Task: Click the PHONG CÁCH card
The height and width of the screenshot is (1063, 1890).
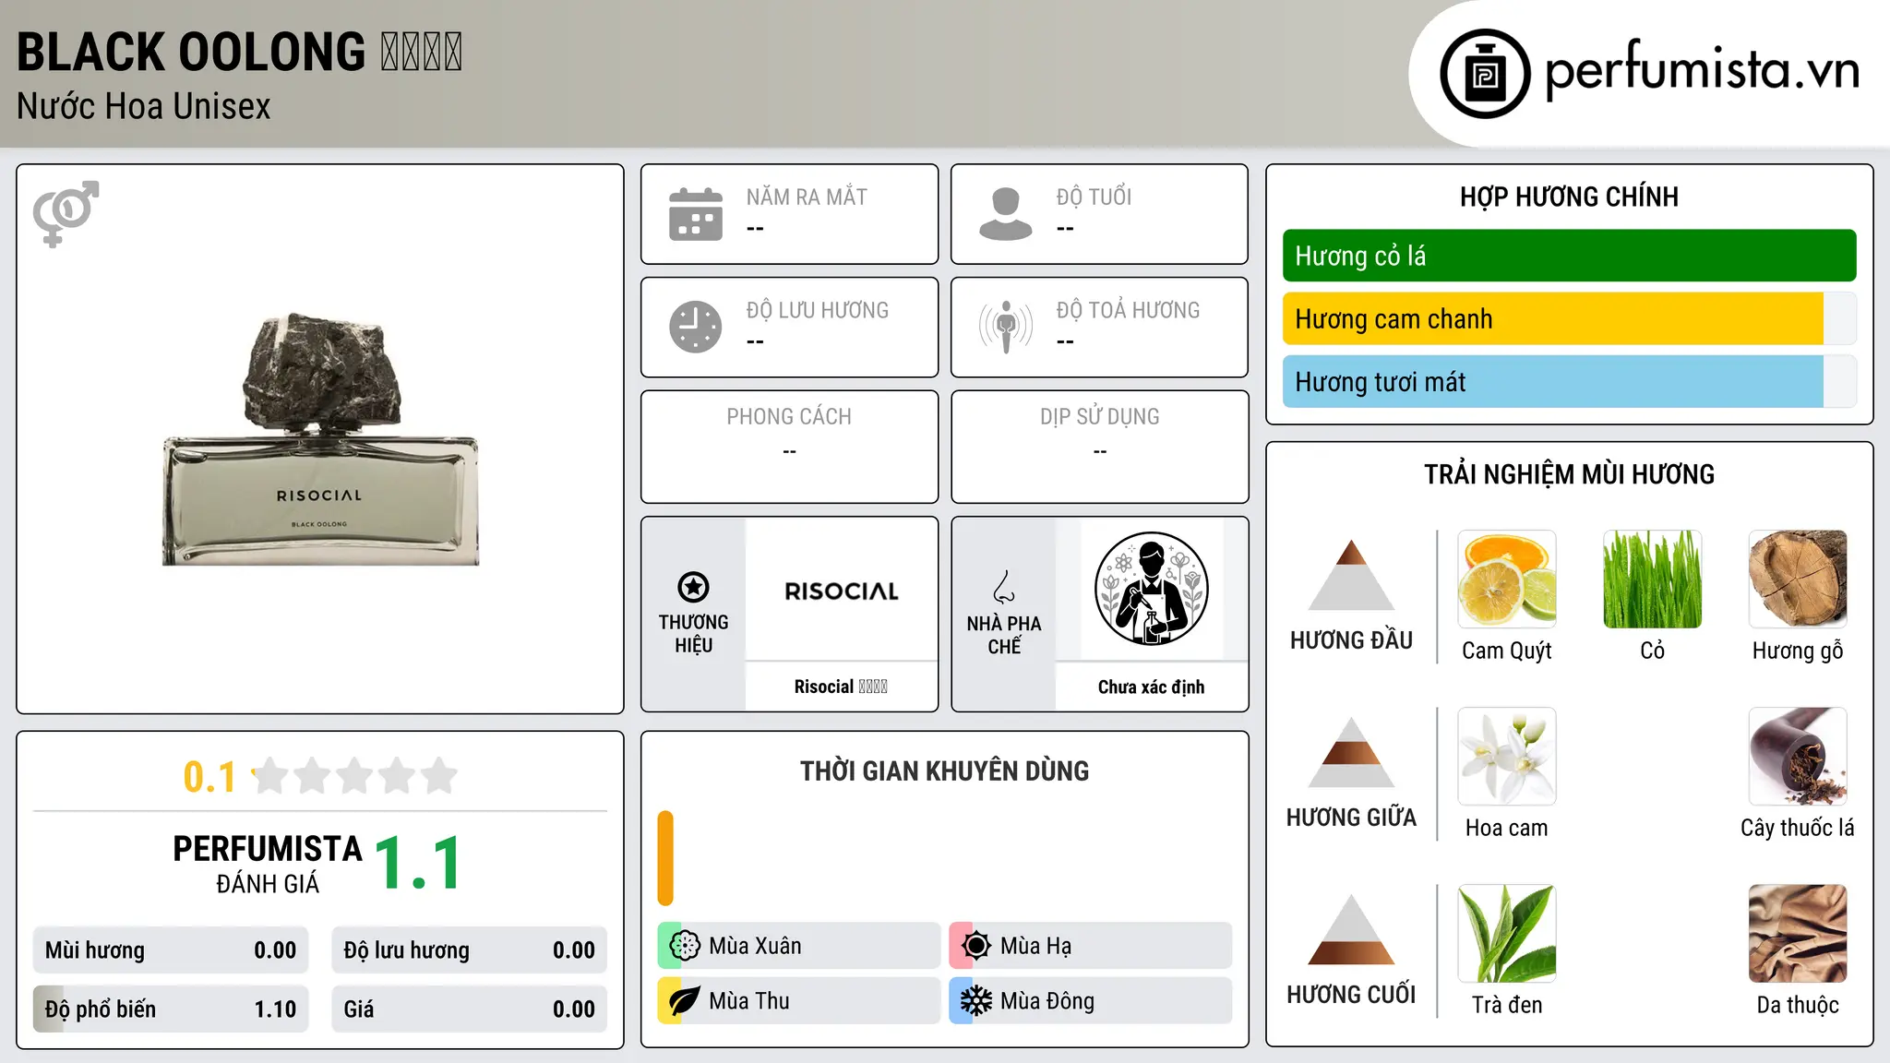Action: [790, 447]
